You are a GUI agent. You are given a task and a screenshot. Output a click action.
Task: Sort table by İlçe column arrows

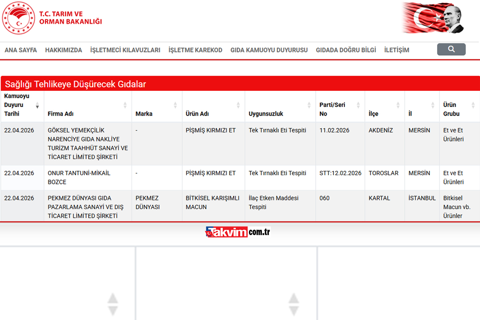pyautogui.click(x=398, y=105)
